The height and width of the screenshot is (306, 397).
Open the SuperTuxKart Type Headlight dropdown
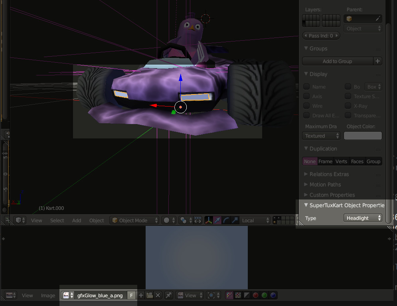(x=363, y=218)
